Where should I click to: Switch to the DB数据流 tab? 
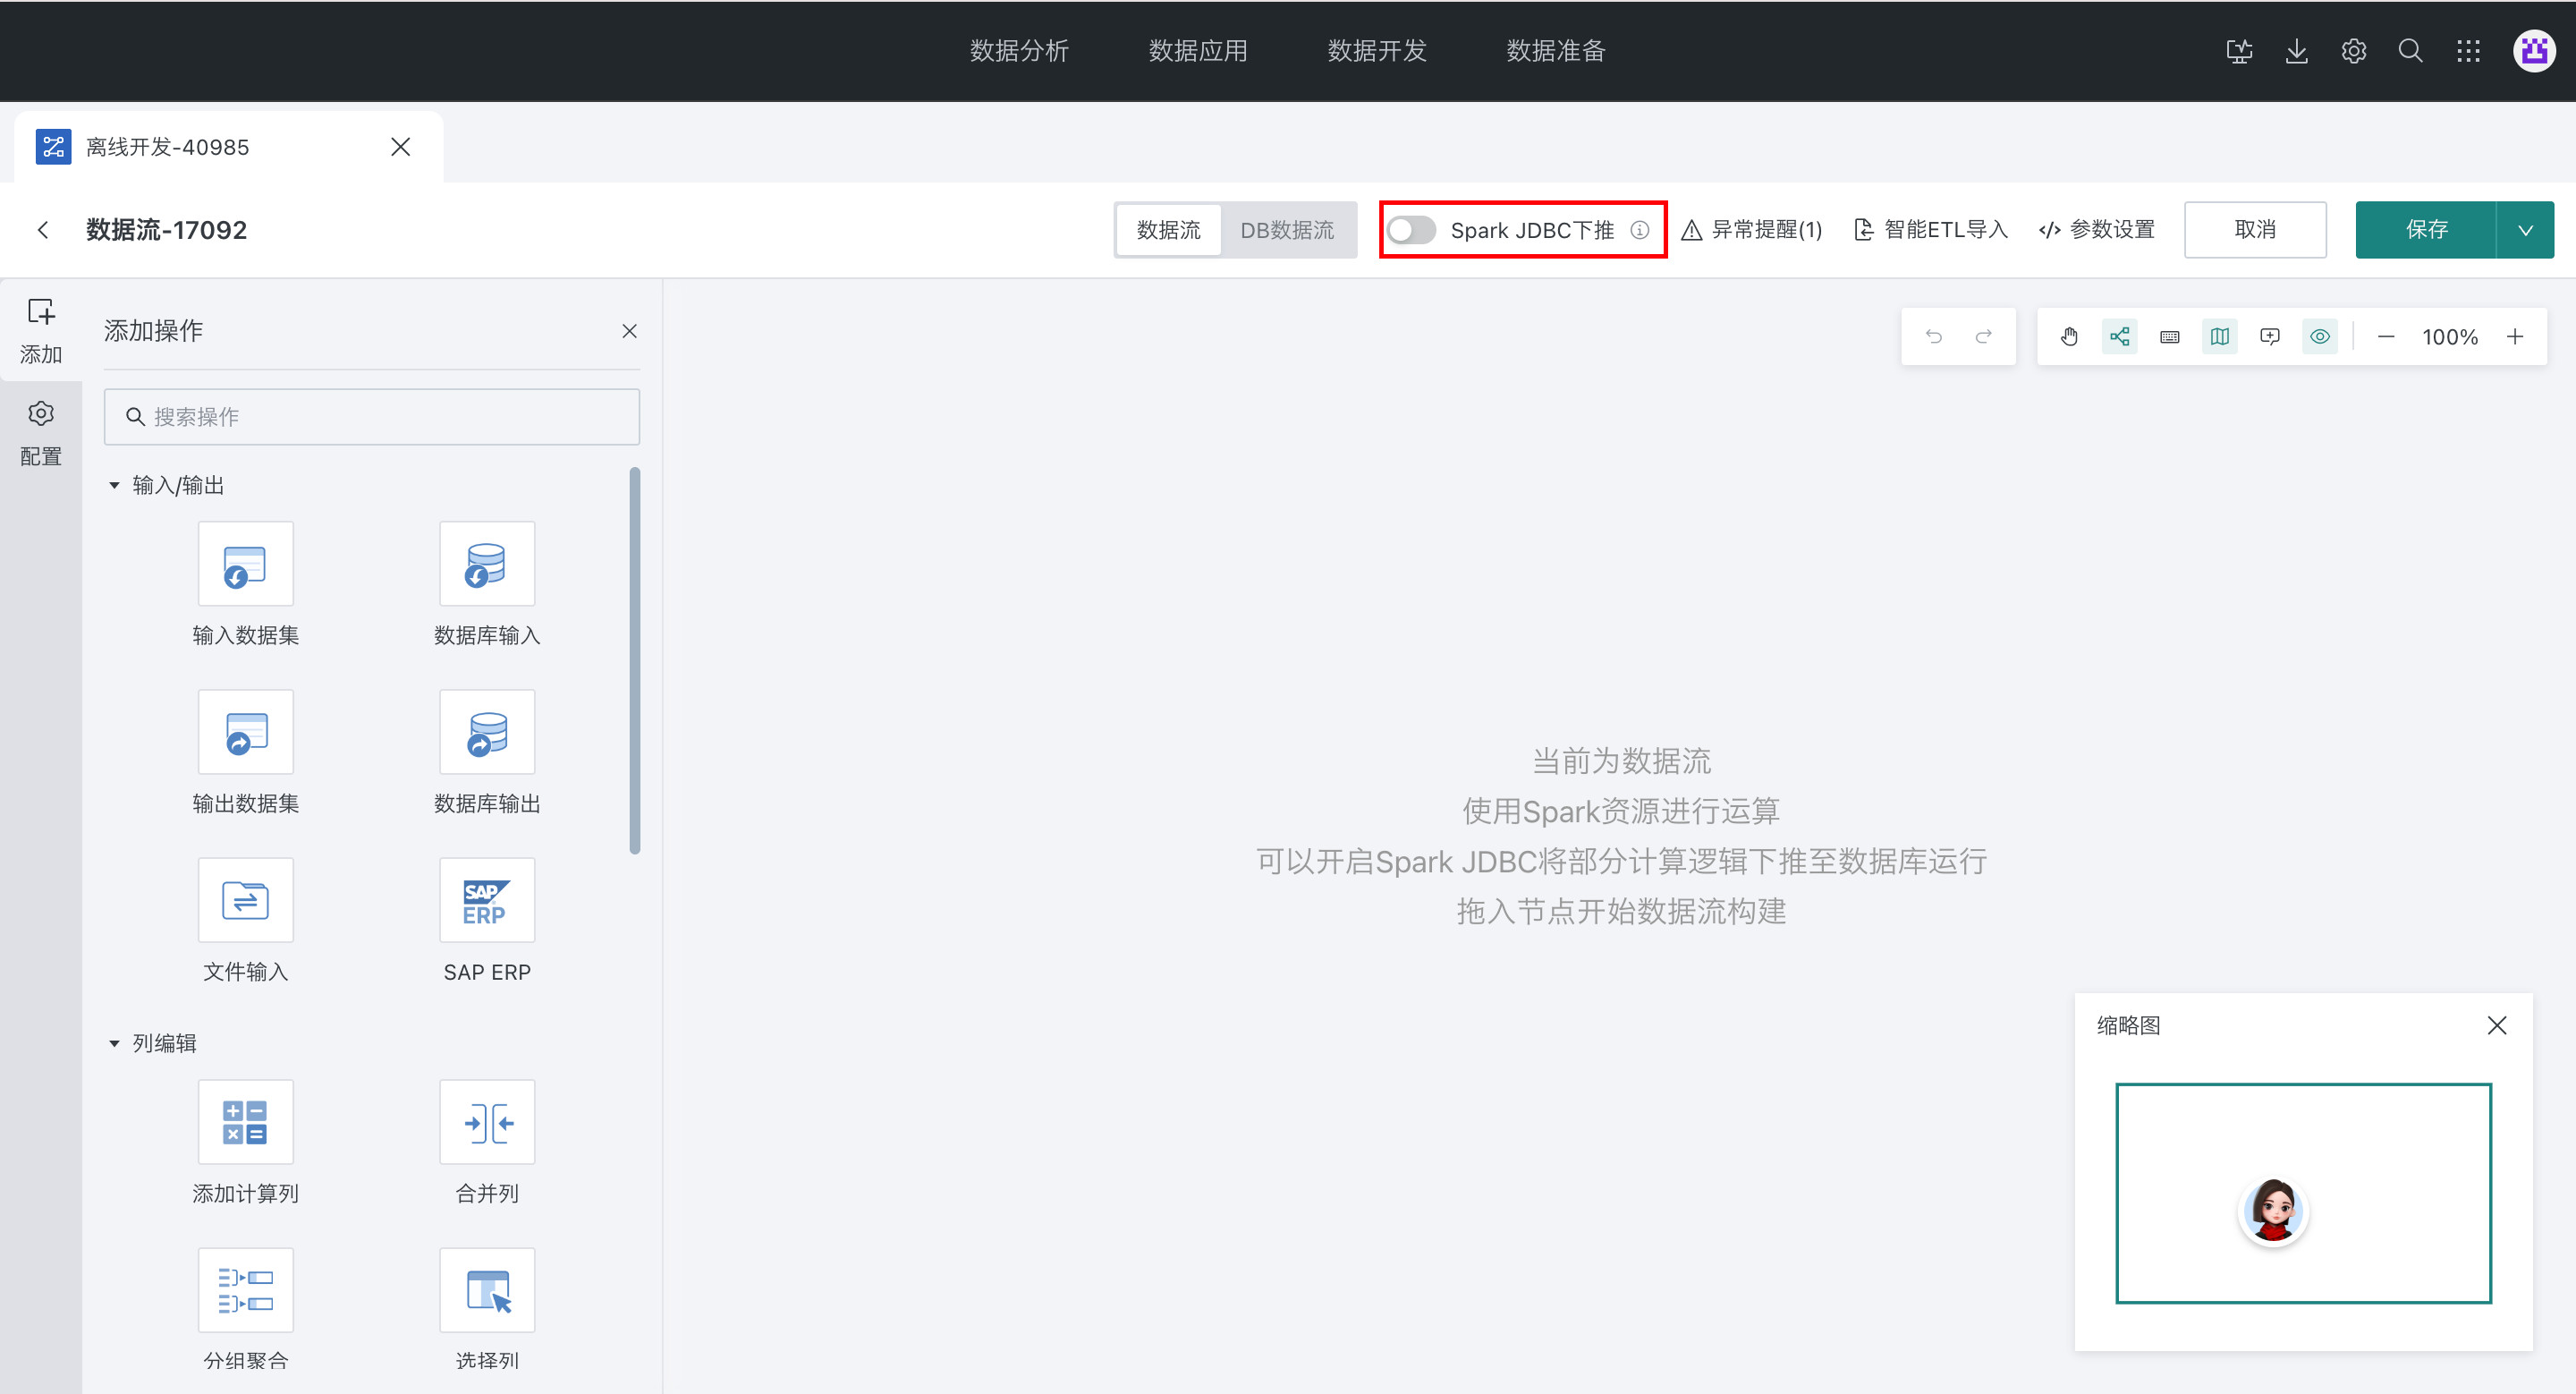click(x=1287, y=230)
